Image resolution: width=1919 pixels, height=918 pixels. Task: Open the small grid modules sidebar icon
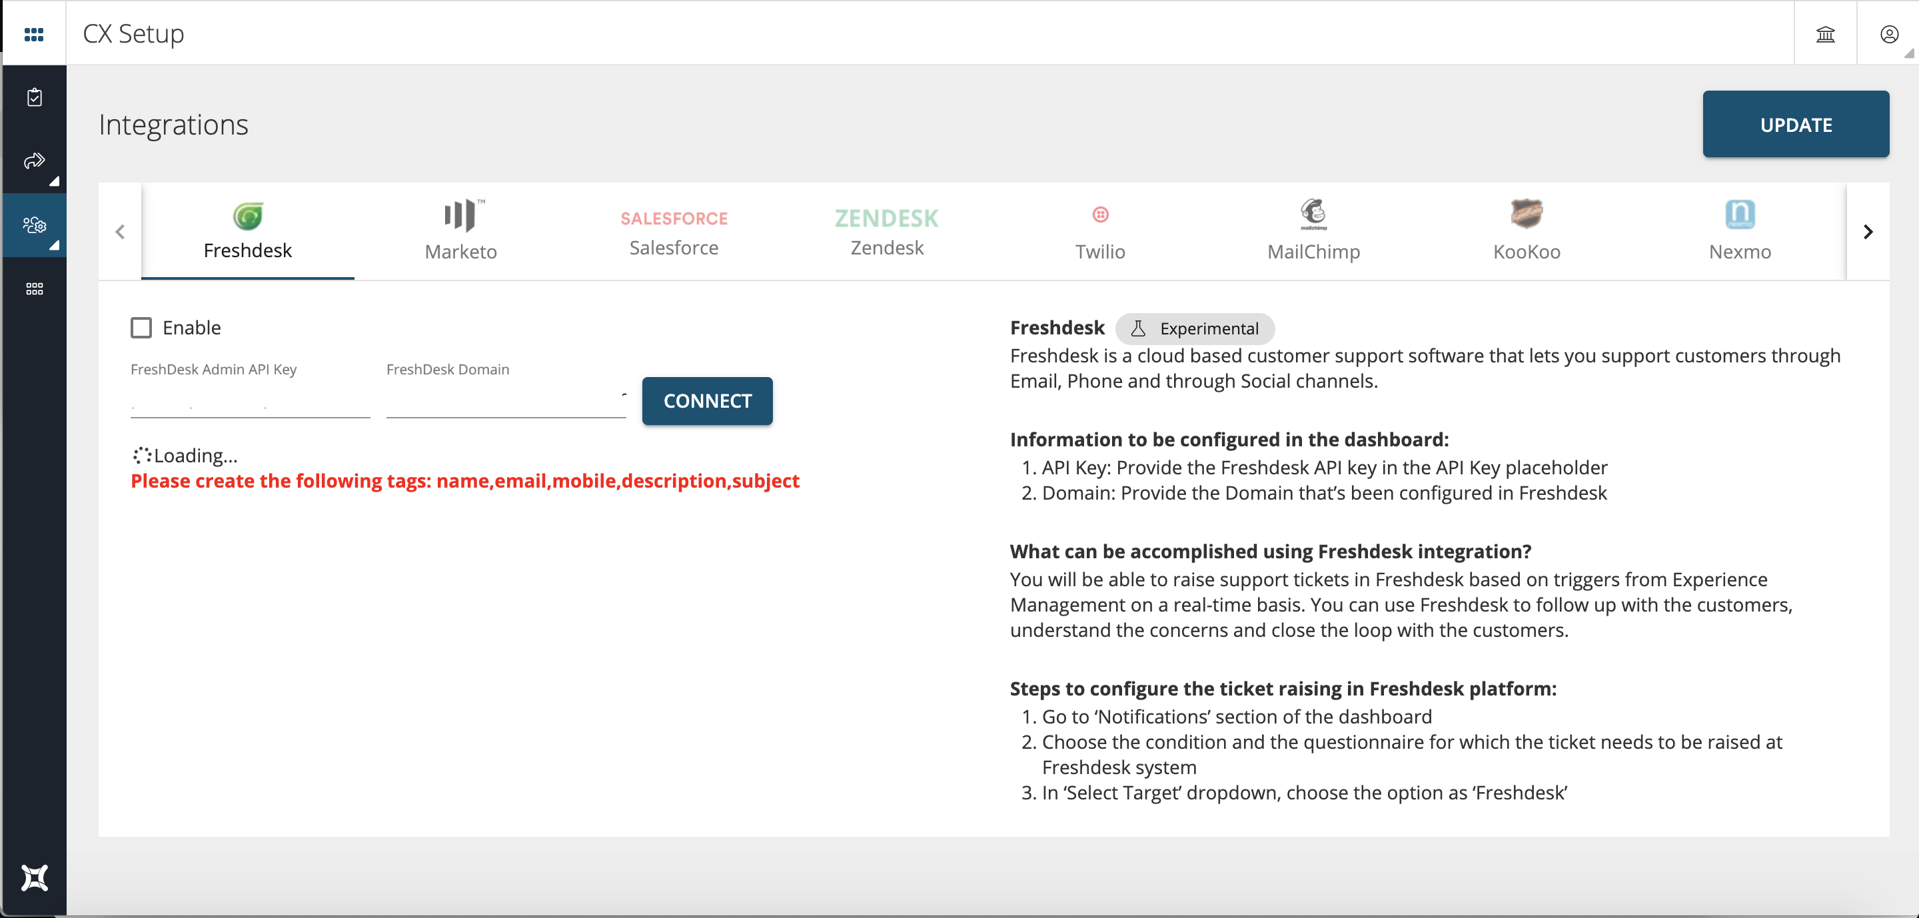(x=34, y=288)
